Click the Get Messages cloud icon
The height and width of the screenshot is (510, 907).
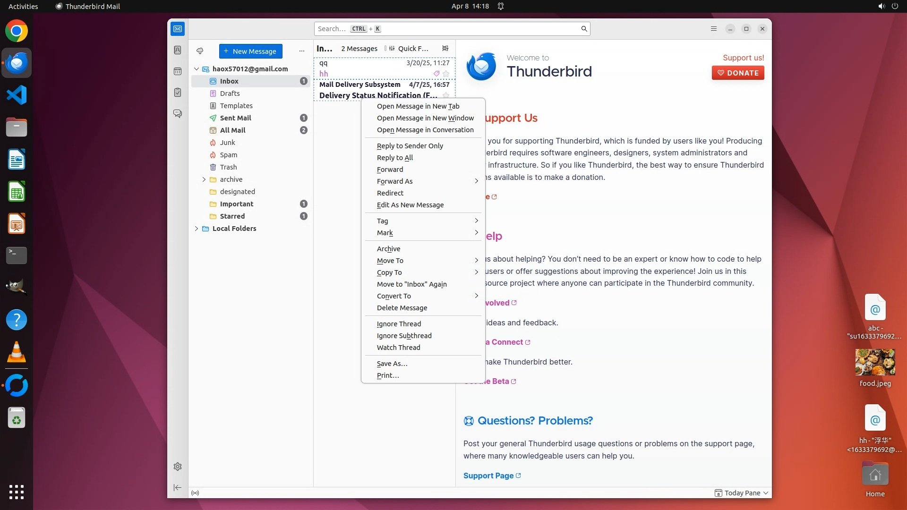coord(200,51)
